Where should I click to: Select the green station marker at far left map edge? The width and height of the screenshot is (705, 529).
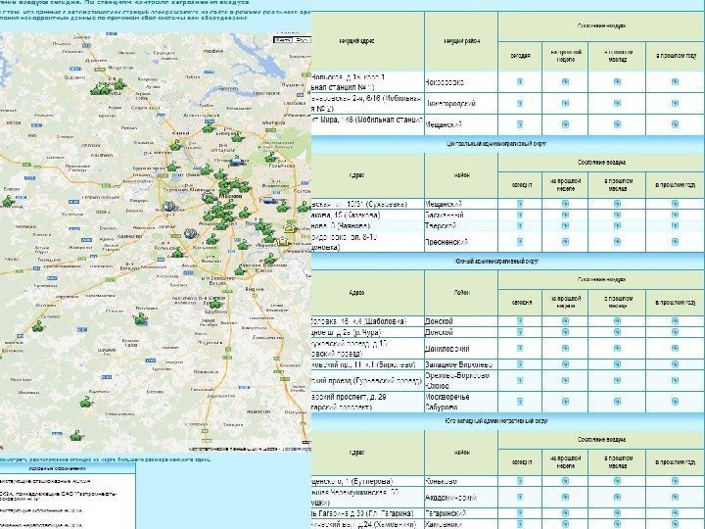[8, 202]
